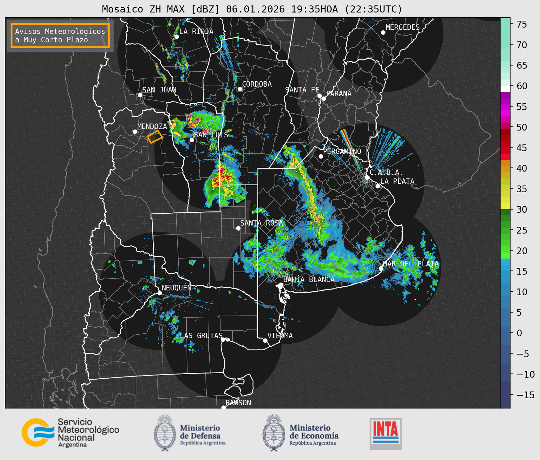Select the orange warning polygon near Mendoza
The height and width of the screenshot is (460, 540).
click(x=155, y=137)
